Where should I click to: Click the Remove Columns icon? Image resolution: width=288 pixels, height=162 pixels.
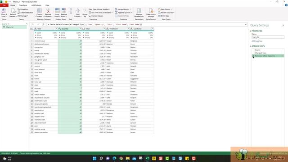coord(48,11)
